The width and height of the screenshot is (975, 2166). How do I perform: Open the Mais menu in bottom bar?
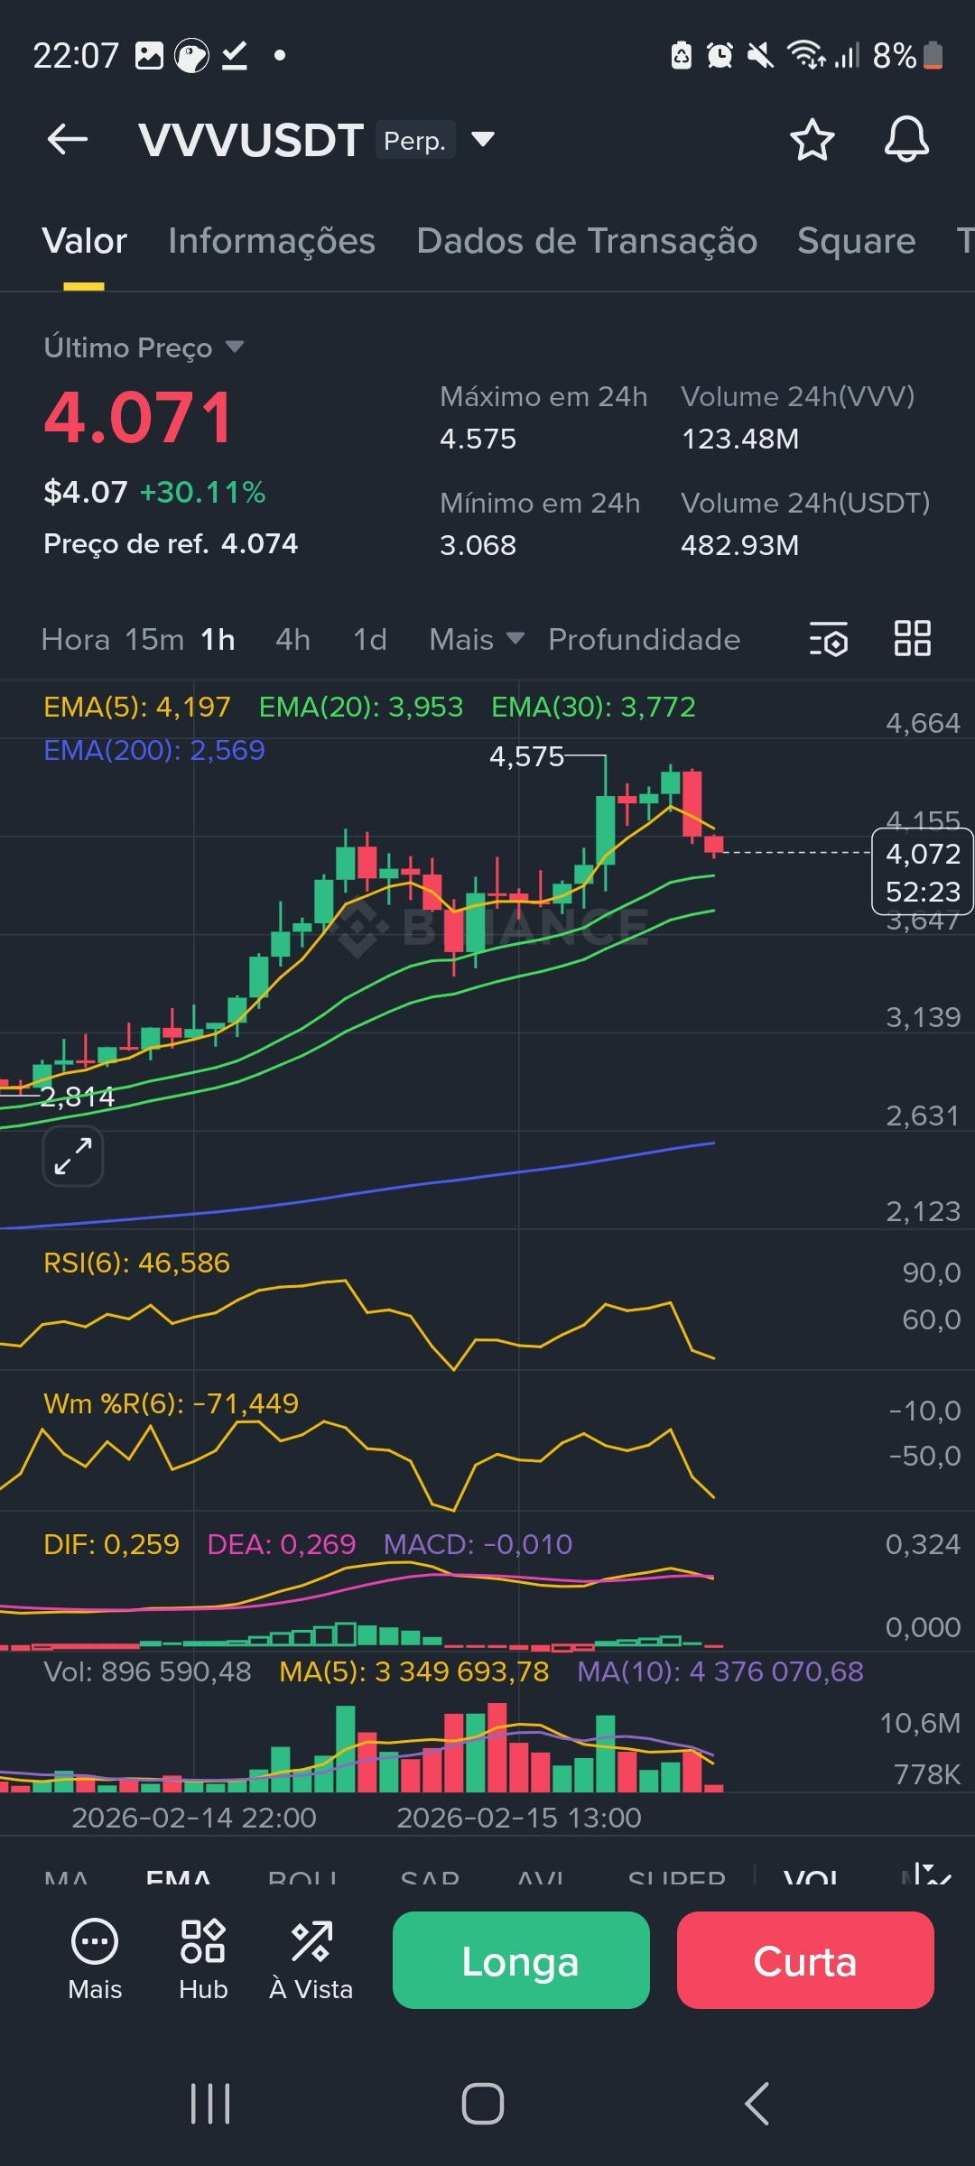(x=95, y=1959)
